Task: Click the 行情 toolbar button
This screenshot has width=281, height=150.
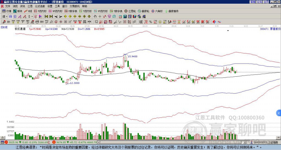Action: coord(7,11)
